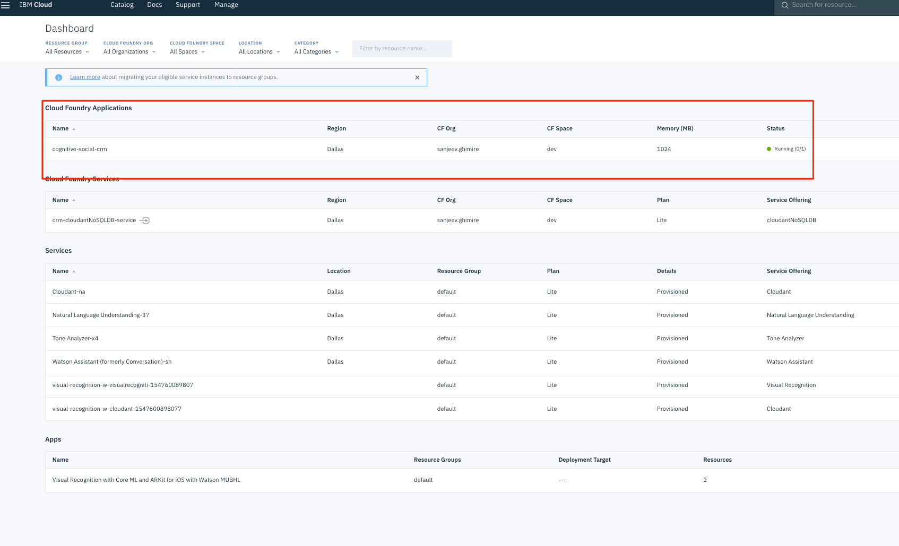Screen dimensions: 899x546
Task: Open the Manage menu
Action: click(x=226, y=5)
